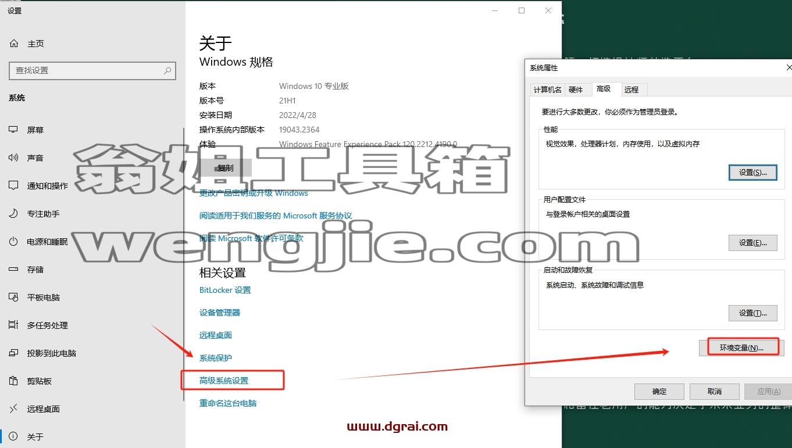This screenshot has width=792, height=448.
Task: Open the Multitasking (多任务处理) icon
Action: [x=13, y=325]
